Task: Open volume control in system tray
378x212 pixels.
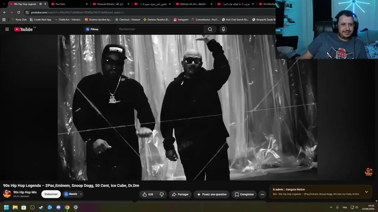Action: (356, 207)
